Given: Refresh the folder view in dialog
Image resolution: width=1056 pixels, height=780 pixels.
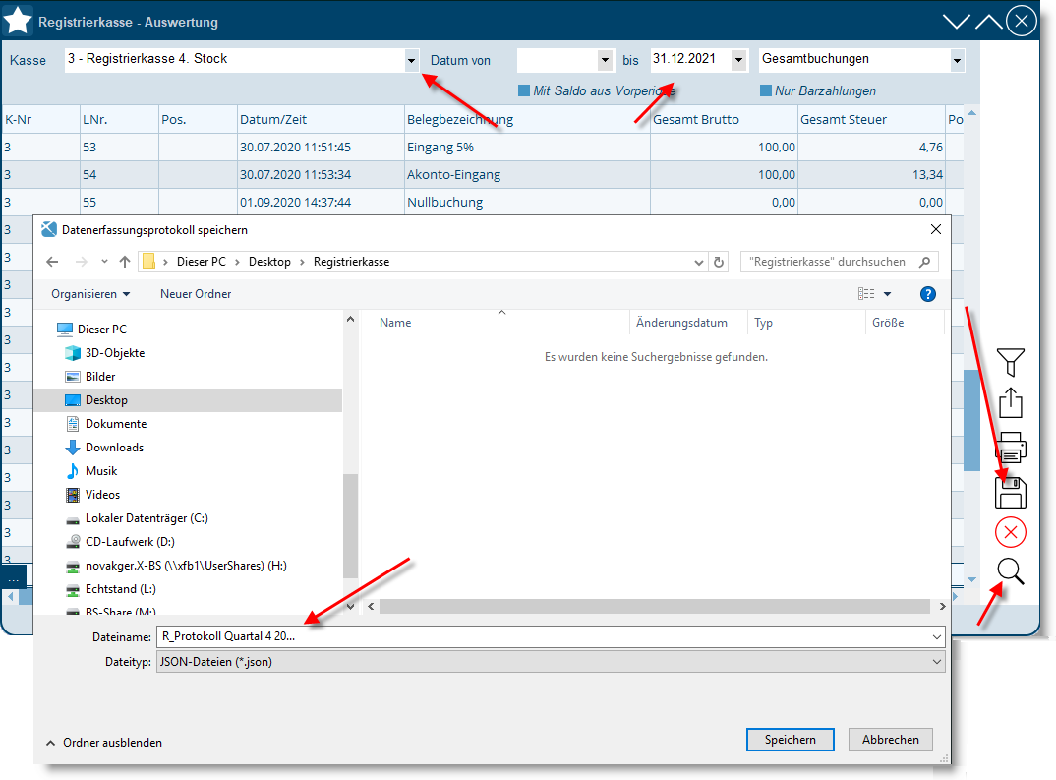Looking at the screenshot, I should pos(719,263).
